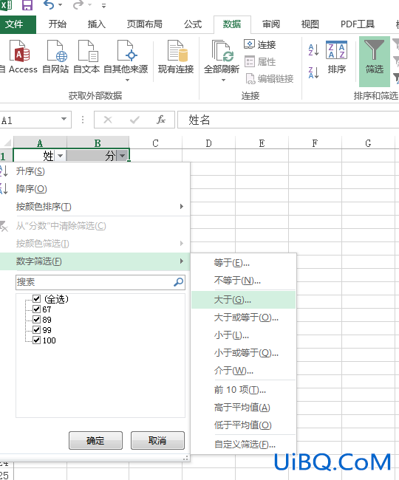This screenshot has width=399, height=480.
Task: Toggle the (全选) select all checkbox
Action: [x=36, y=298]
